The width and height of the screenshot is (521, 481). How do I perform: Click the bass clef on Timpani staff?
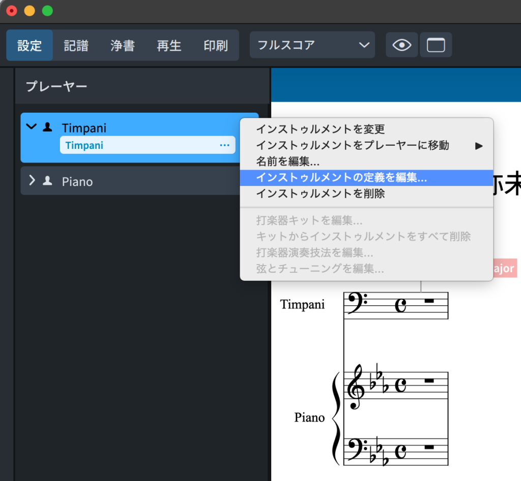coord(357,305)
